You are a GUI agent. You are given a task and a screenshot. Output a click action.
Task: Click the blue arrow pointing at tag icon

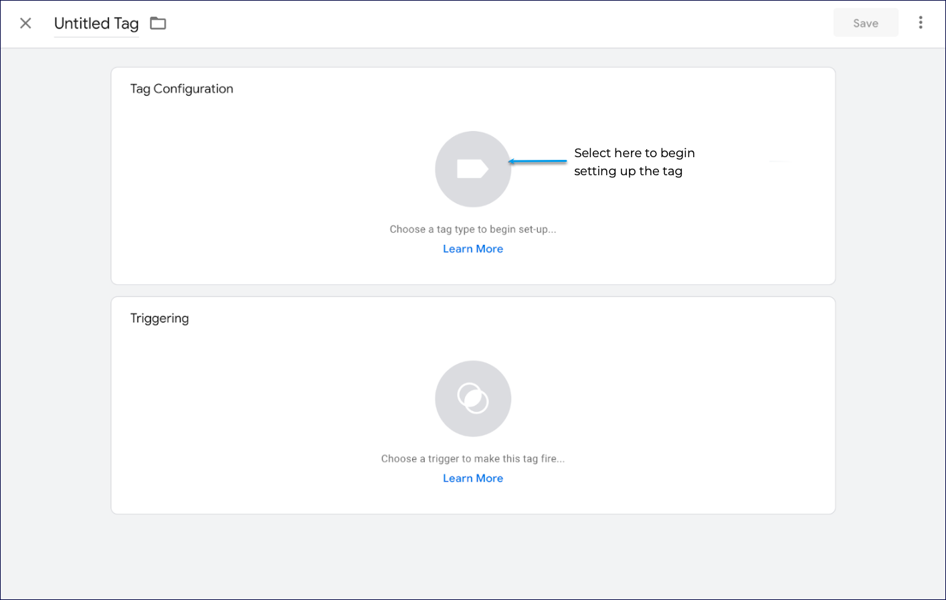(x=537, y=161)
